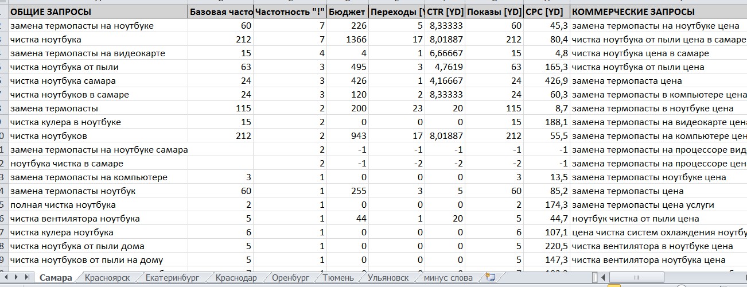Select base frequency cell with value 115

point(220,108)
